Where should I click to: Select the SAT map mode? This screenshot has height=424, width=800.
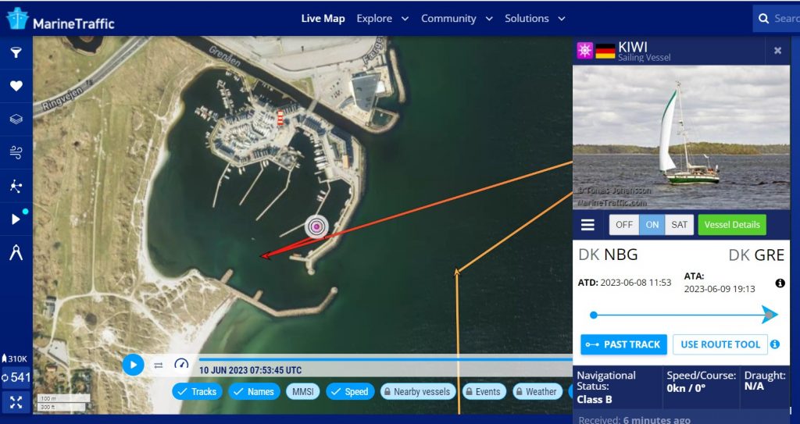[679, 225]
